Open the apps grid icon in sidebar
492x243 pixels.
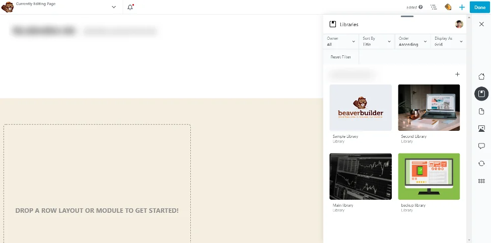[x=481, y=181]
